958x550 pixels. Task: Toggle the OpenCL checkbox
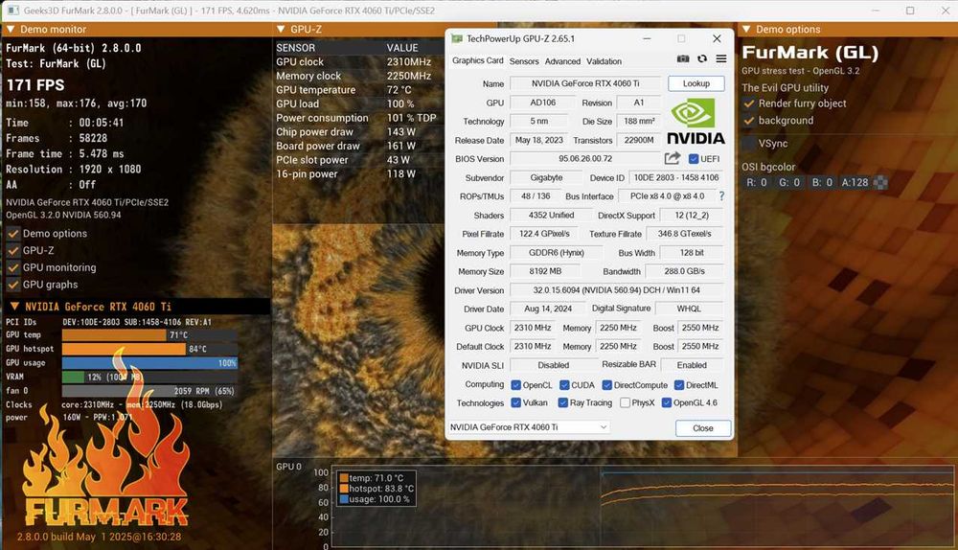[x=515, y=385]
